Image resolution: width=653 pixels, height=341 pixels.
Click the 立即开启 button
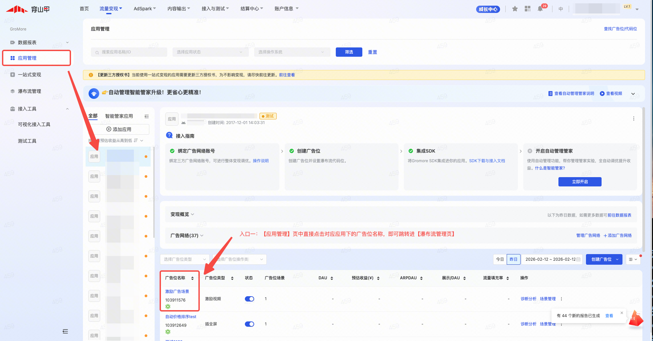tap(580, 182)
